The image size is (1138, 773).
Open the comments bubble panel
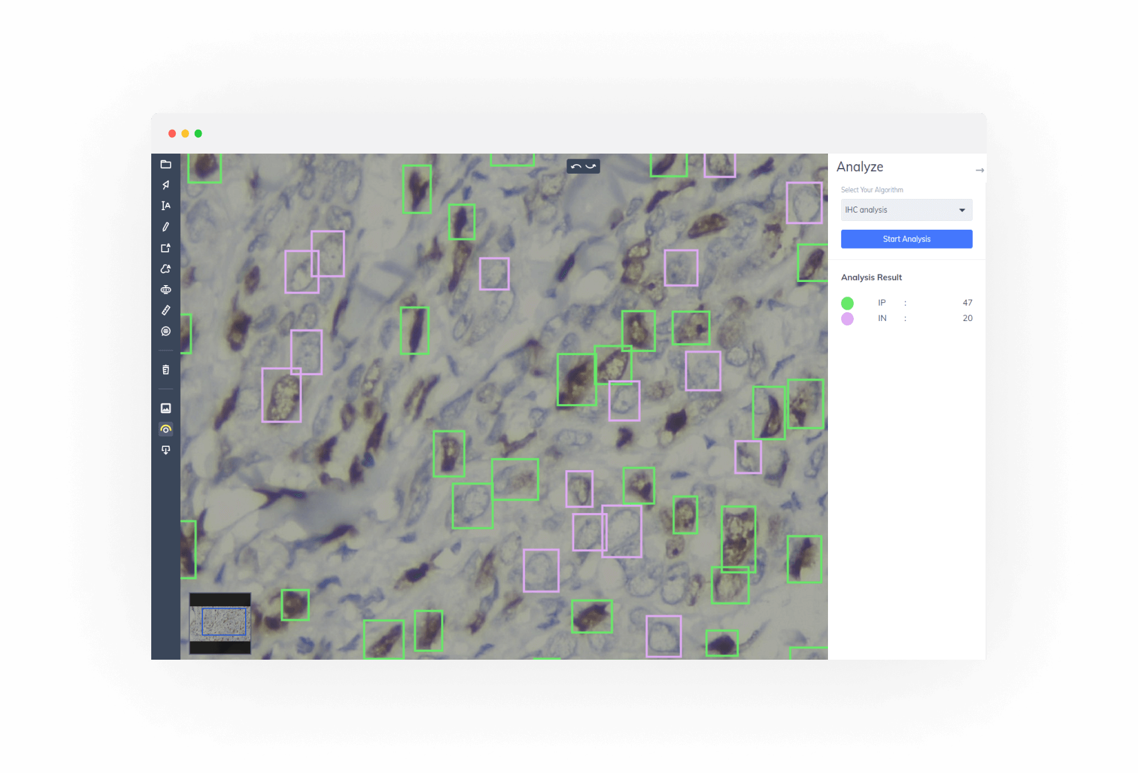point(166,331)
